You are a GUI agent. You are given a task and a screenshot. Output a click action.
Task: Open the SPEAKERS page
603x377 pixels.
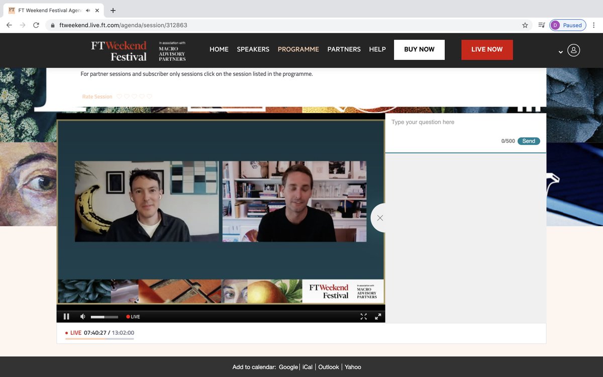point(253,49)
